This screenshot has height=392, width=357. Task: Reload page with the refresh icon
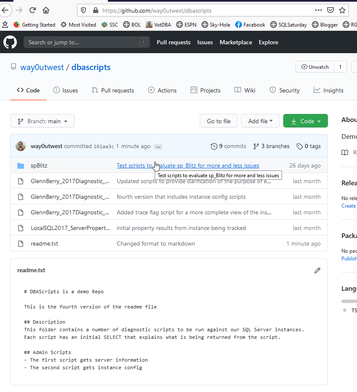click(x=32, y=10)
